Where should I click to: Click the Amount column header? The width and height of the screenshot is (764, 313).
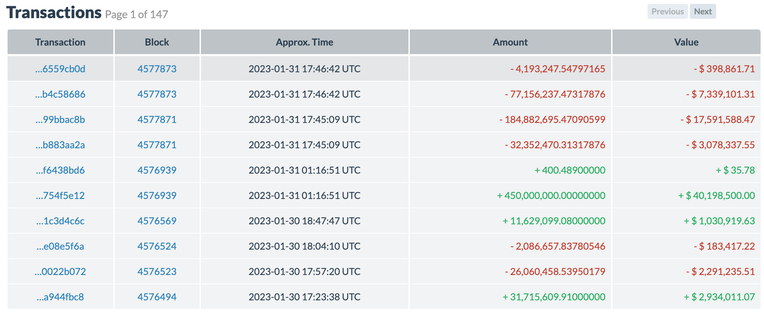tap(510, 42)
